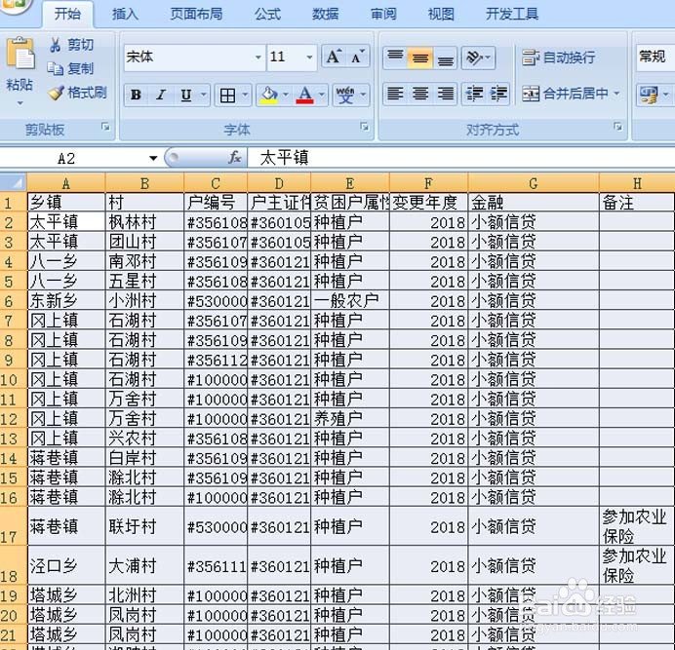Select cell with 一般农户
Image resolution: width=675 pixels, height=650 pixels.
click(x=350, y=300)
